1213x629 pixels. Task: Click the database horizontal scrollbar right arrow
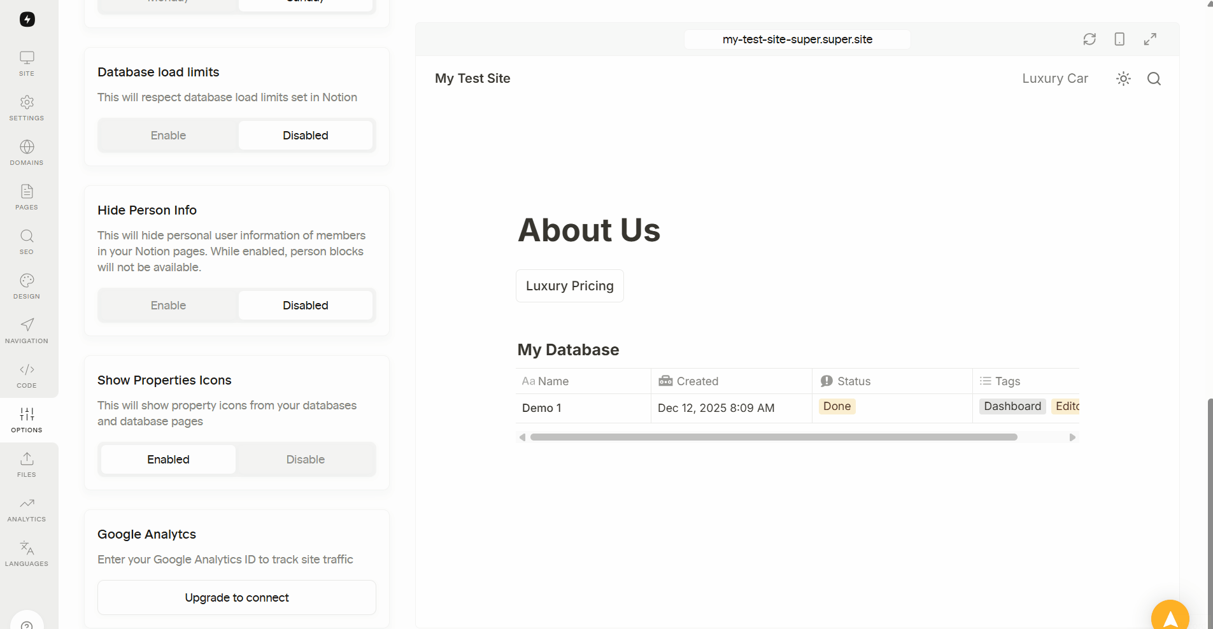click(x=1072, y=437)
